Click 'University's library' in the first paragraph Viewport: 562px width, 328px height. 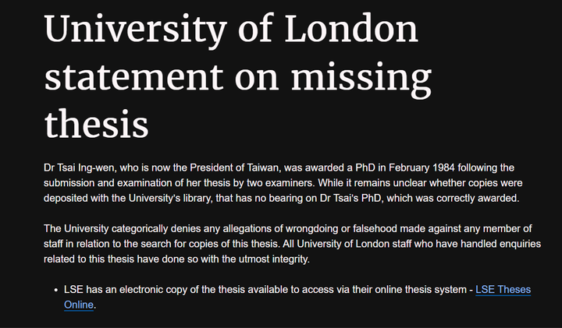point(169,198)
